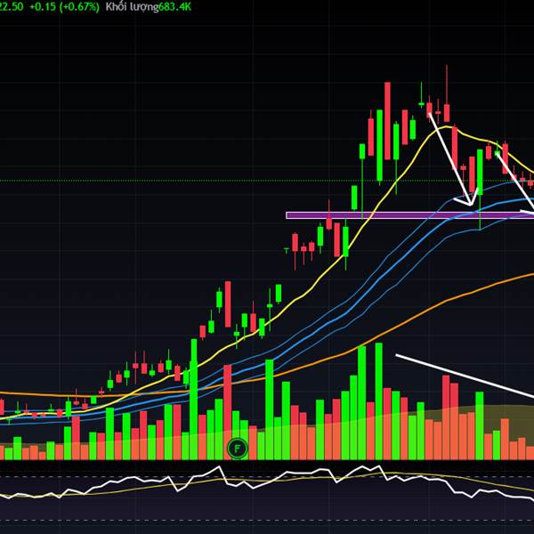This screenshot has height=534, width=534.
Task: Click the +0.15 (+0.67%) price change
Action: pyautogui.click(x=64, y=7)
